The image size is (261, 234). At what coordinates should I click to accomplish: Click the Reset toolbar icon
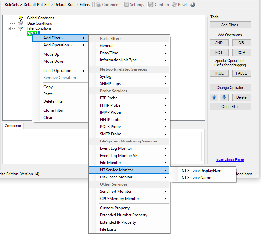pos(174,5)
